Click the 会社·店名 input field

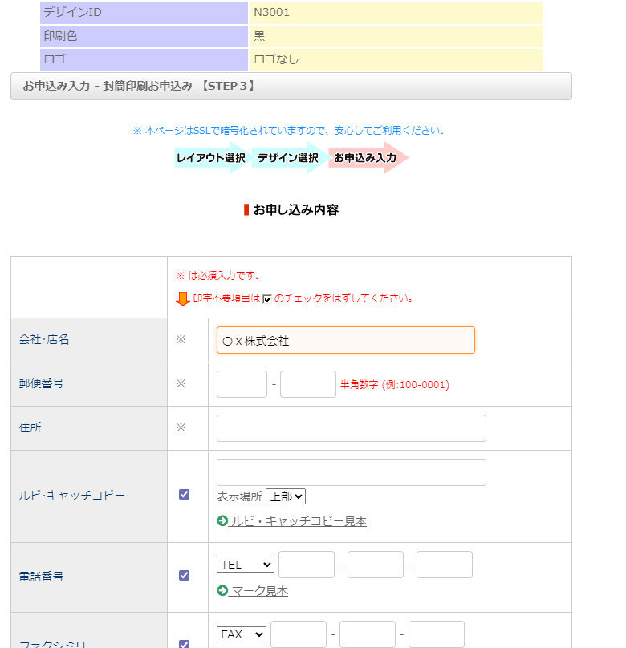(346, 340)
